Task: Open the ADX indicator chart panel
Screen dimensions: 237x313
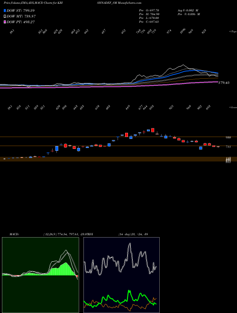Action: coord(121,275)
